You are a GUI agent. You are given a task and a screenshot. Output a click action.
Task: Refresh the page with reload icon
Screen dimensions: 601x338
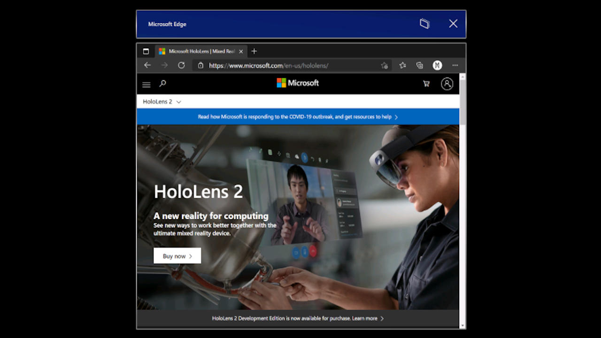pyautogui.click(x=181, y=65)
